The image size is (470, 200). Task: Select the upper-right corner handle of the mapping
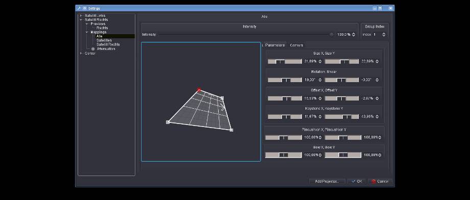[222, 98]
